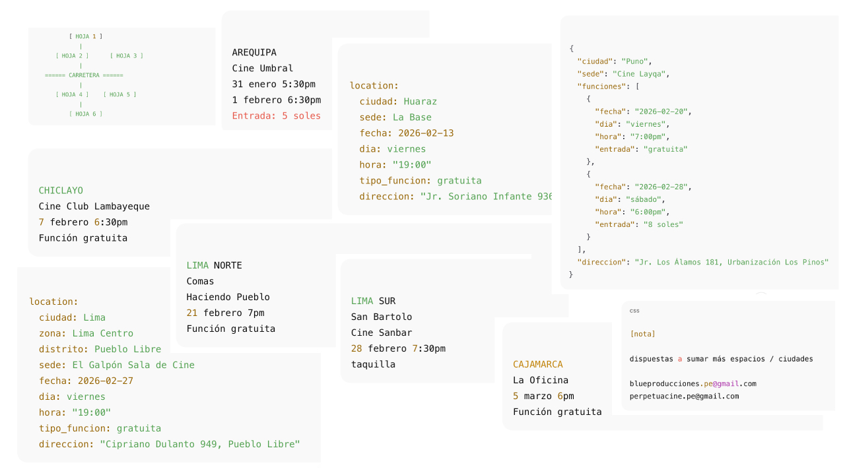Click HOJA 1 in the diagram
Viewport: 845px width, 475px height.
(x=86, y=36)
